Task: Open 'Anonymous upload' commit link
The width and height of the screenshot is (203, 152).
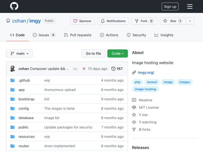Action: [60, 90]
